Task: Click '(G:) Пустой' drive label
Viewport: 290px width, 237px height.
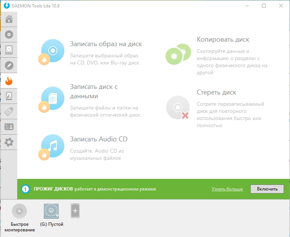Action: coord(52,224)
